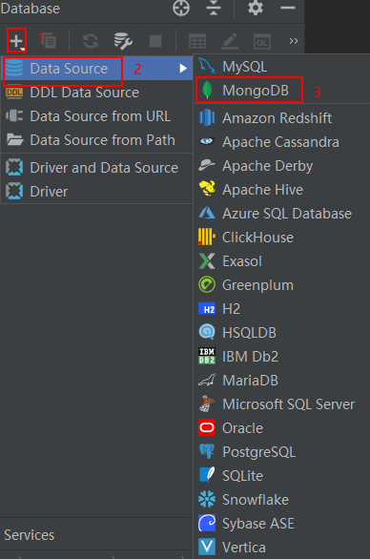Screen dimensions: 370x559
Task: Click the Refresh icon in Database toolbar
Action: click(x=91, y=41)
